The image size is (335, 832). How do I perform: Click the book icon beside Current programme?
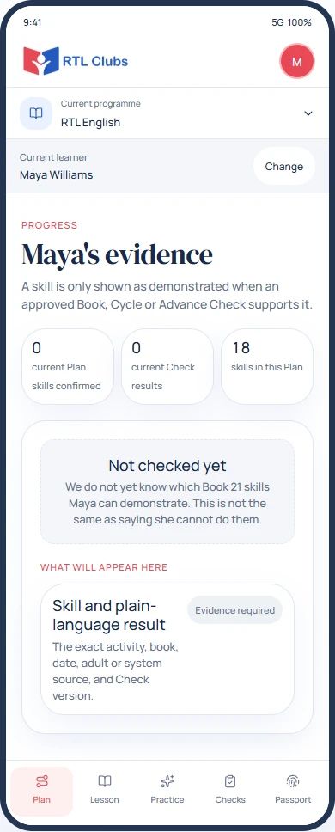click(36, 113)
